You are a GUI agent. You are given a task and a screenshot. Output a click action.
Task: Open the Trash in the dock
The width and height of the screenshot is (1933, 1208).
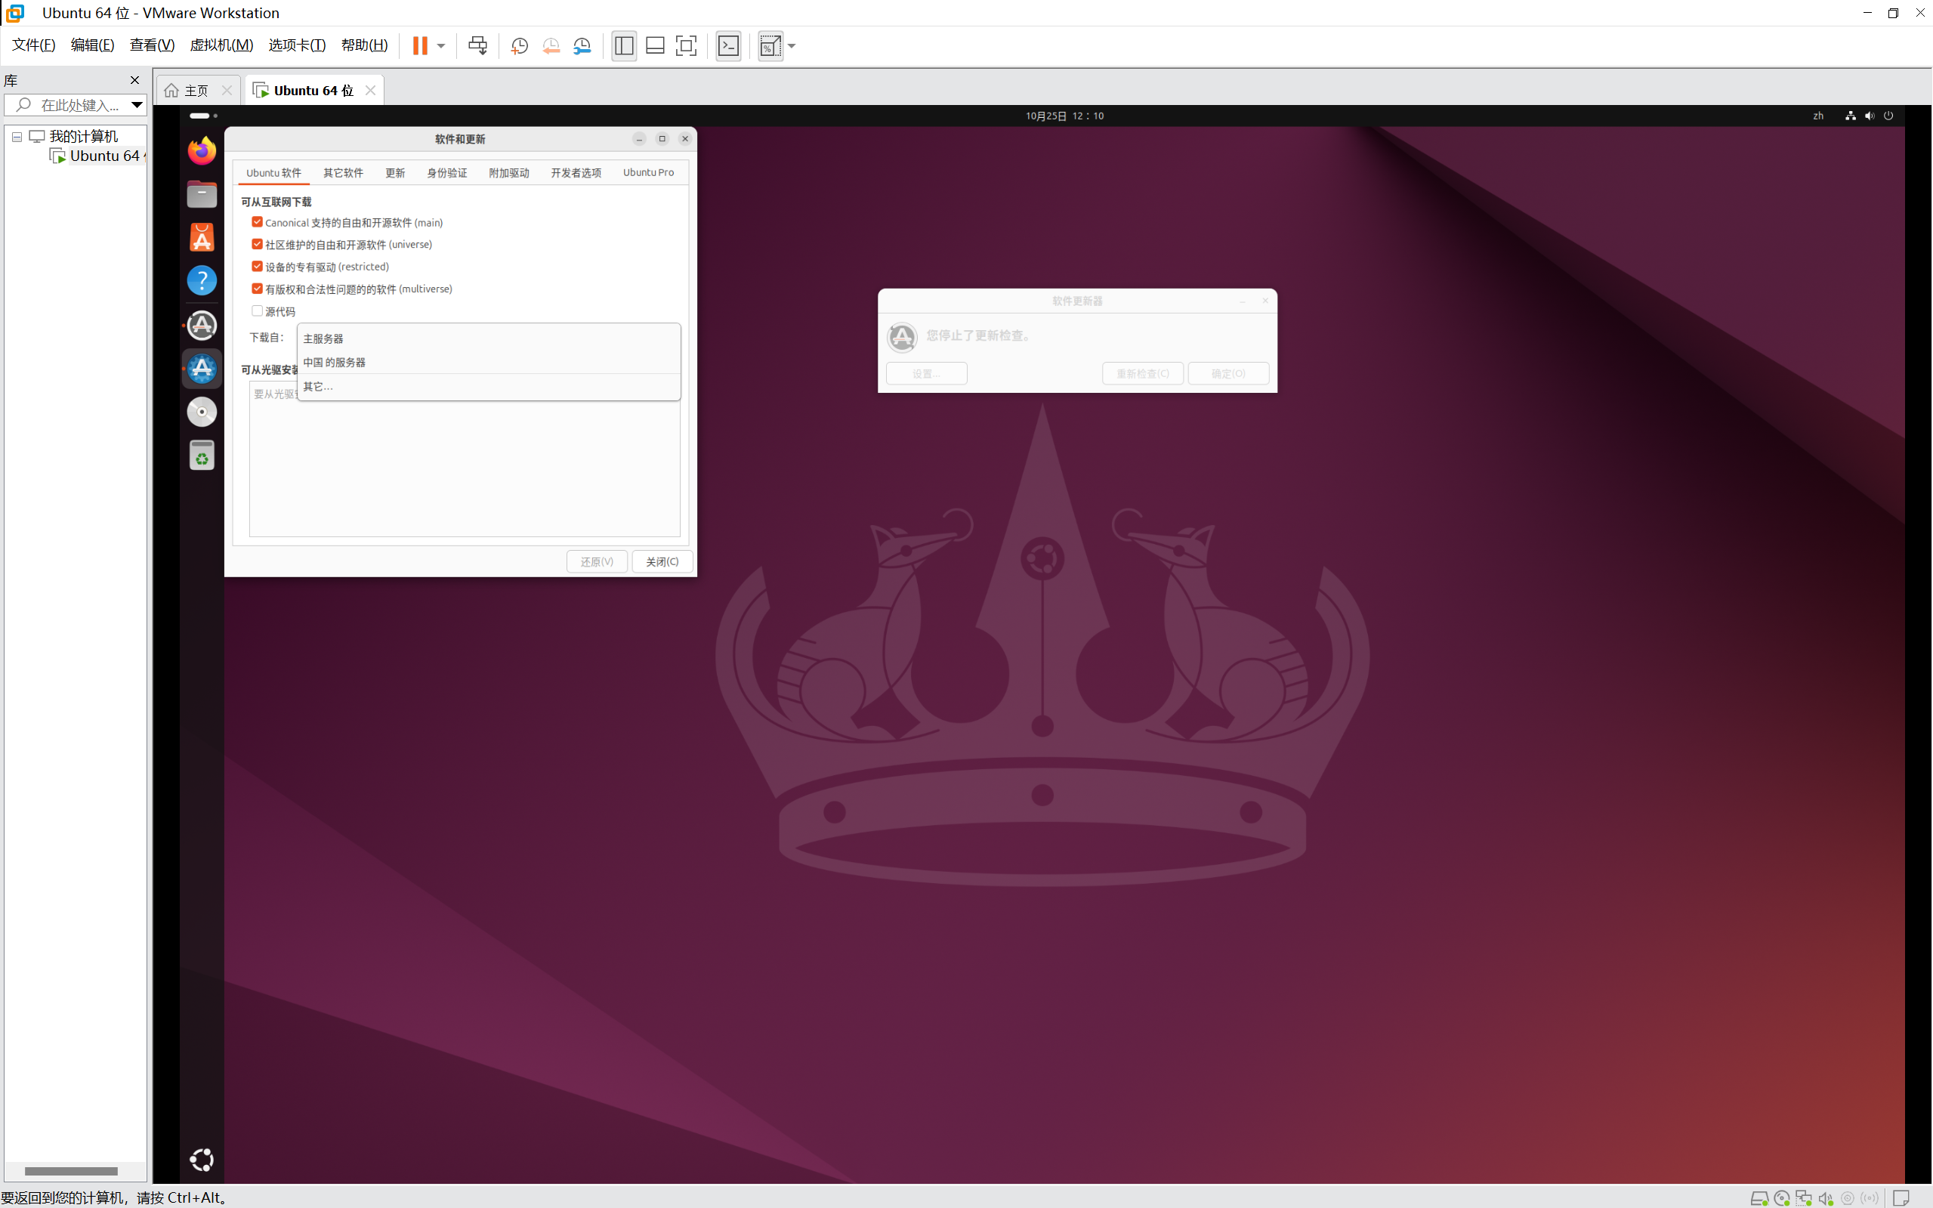[202, 456]
